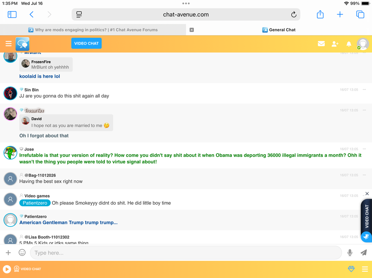Screen dimensions: 372x278
Task: Click username @Lisa Booth-11012302
Action: [47, 237]
